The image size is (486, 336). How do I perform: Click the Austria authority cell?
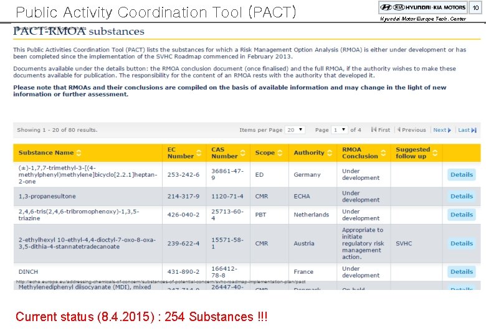[x=304, y=243]
